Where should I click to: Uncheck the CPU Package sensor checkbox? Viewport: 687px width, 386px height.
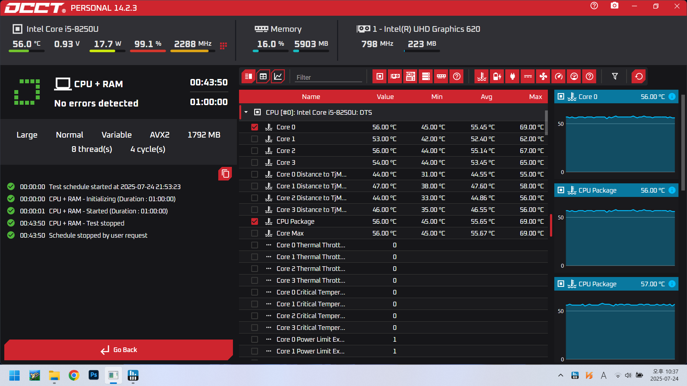[x=254, y=222]
